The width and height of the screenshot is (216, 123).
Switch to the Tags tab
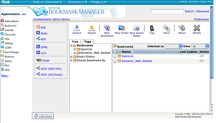(87, 42)
